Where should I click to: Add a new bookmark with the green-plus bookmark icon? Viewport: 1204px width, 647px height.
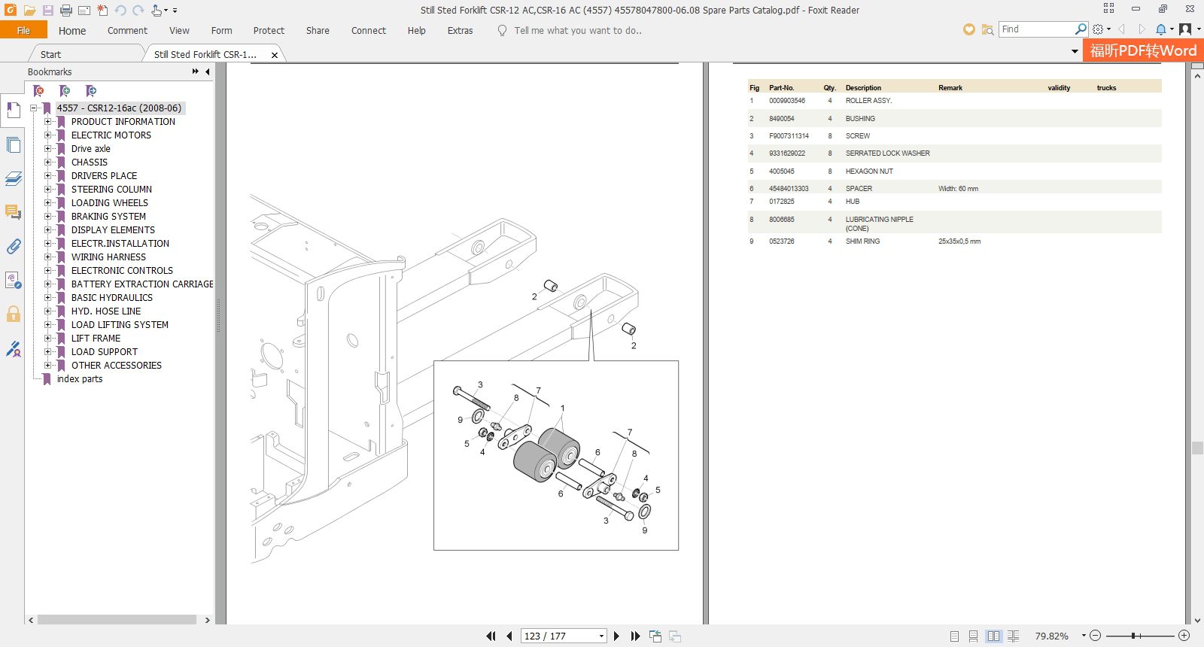65,91
